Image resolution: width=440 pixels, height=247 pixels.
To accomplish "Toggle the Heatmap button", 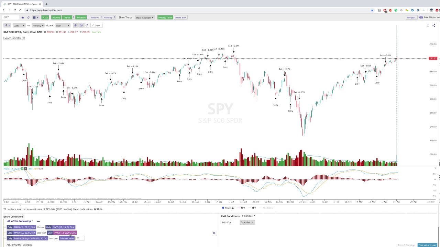I will click(x=108, y=17).
